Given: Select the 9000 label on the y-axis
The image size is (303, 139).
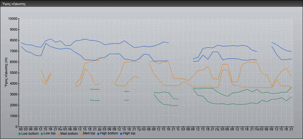Looking at the screenshot, I should click(x=14, y=29).
